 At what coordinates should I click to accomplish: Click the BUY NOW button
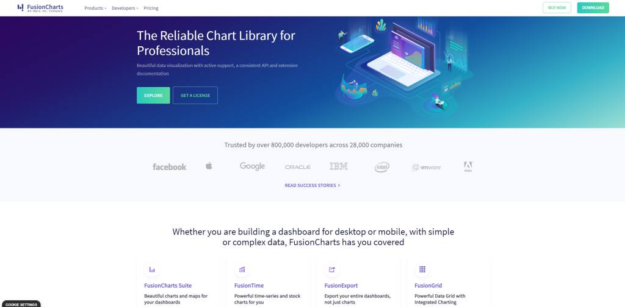557,7
